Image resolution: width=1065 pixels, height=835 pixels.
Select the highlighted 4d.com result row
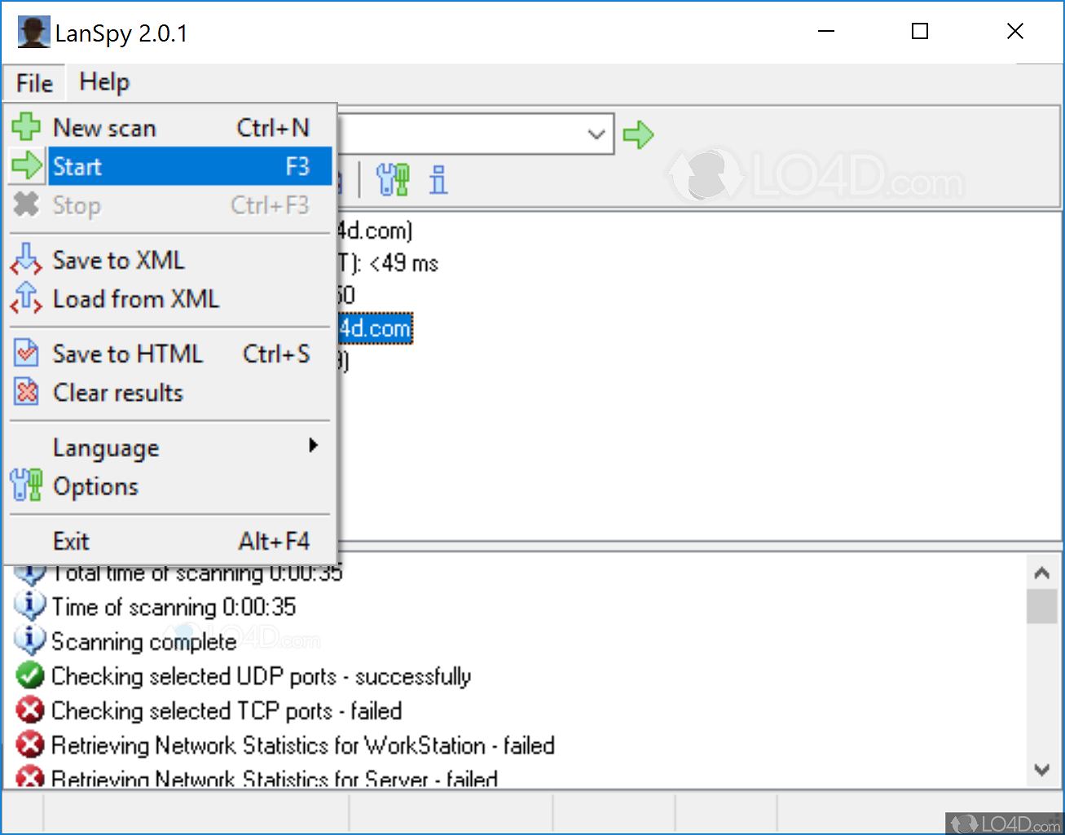tap(376, 328)
